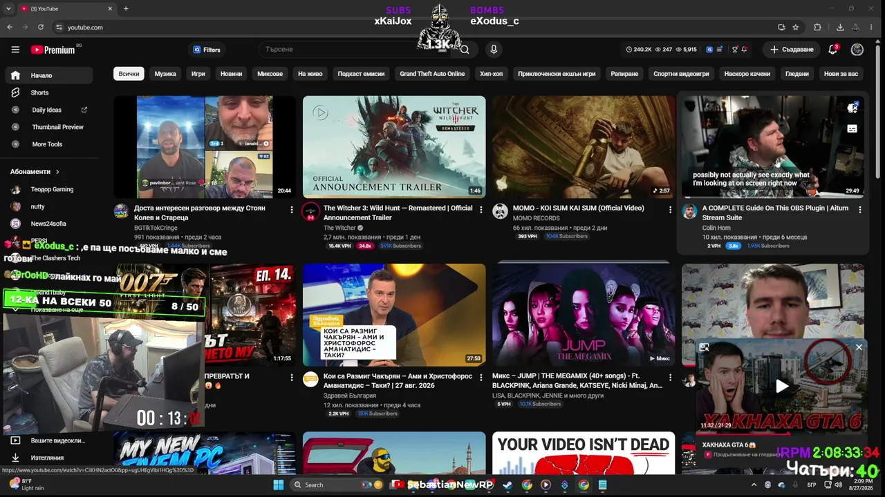The height and width of the screenshot is (497, 885).
Task: Open the notifications bell with badge 3
Action: point(833,50)
